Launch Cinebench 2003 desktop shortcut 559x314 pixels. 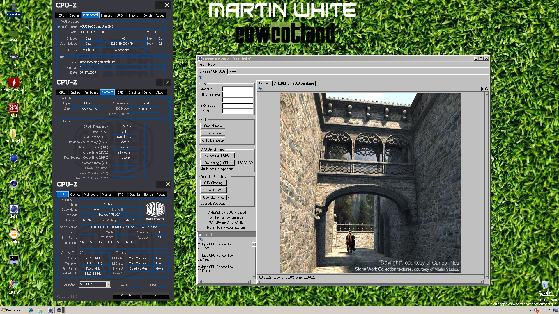pyautogui.click(x=14, y=211)
